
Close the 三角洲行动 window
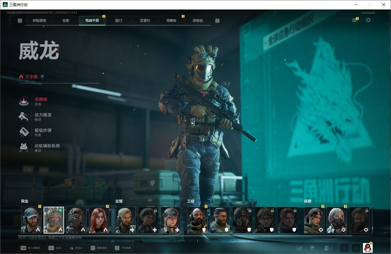[x=384, y=5]
